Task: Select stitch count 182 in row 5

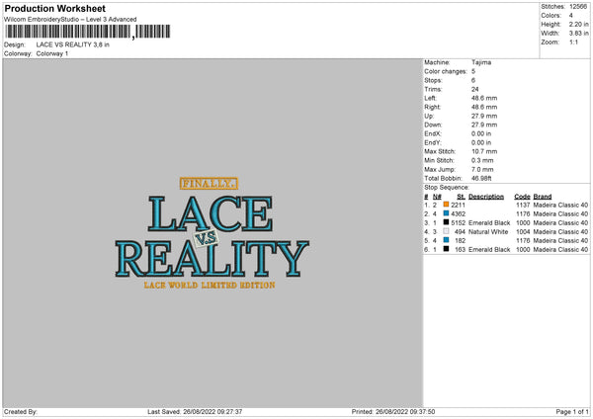Action: click(461, 240)
